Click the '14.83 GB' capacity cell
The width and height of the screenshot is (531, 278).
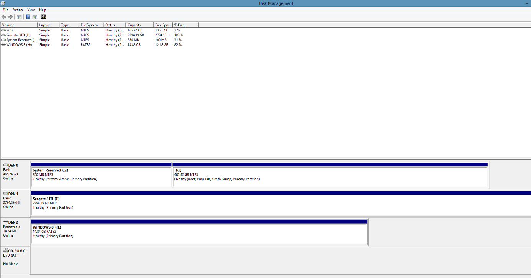pos(134,45)
